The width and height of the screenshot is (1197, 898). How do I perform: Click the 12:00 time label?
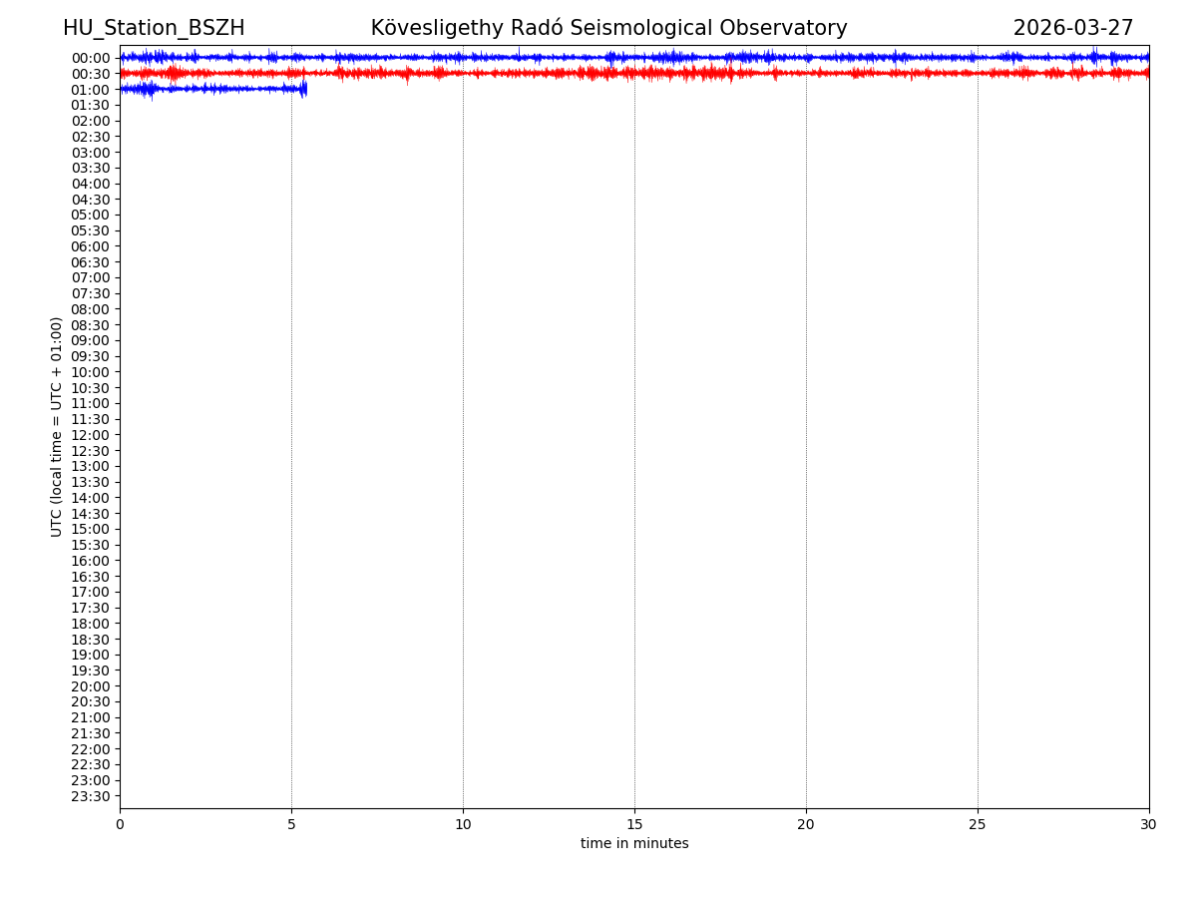click(x=90, y=435)
